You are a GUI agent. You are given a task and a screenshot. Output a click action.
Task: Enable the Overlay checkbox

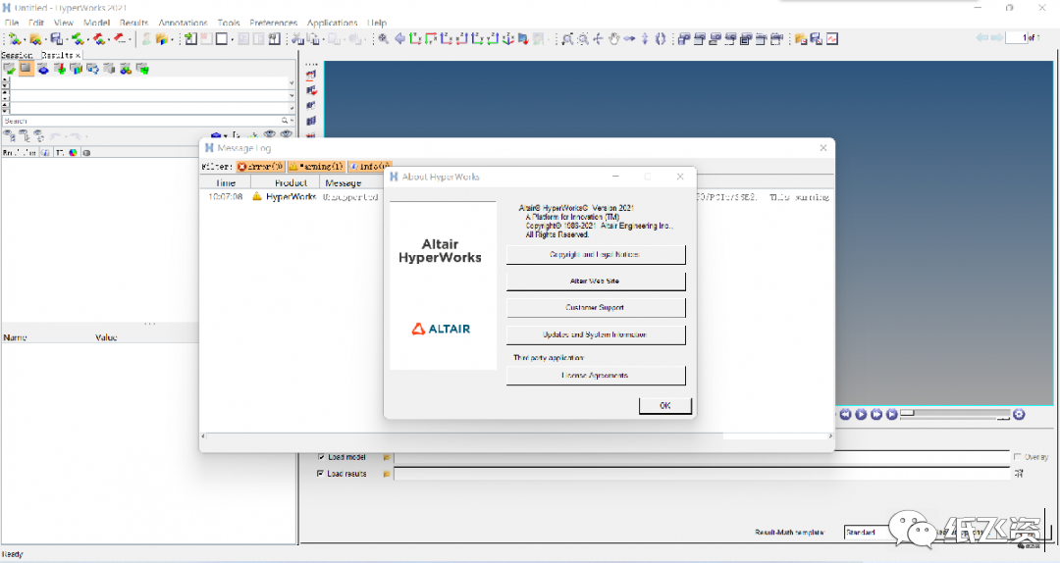(x=1017, y=457)
